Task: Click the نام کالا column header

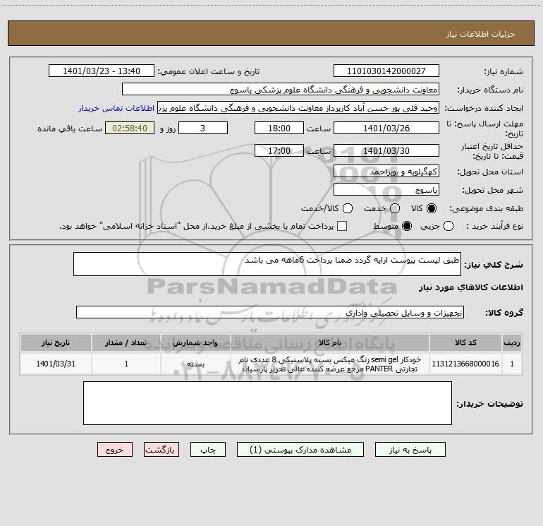Action: coord(330,342)
